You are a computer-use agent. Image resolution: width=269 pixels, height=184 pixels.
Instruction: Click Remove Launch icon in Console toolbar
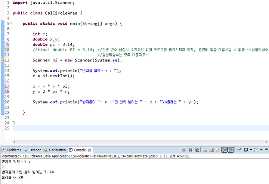click(x=190, y=150)
